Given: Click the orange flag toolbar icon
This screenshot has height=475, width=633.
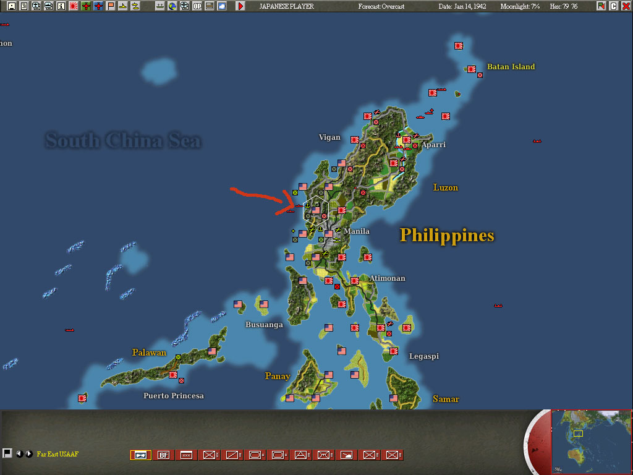Looking at the screenshot, I should tap(111, 6).
